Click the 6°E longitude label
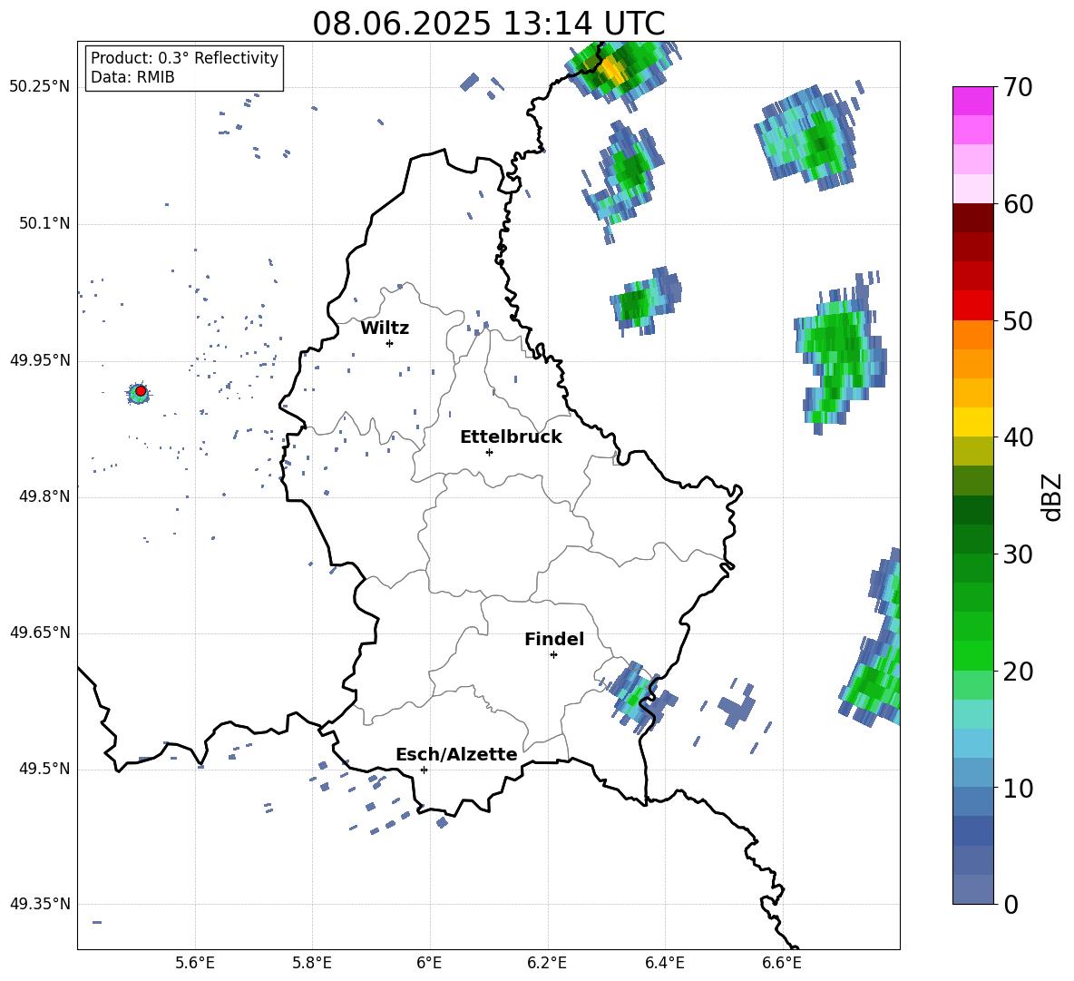The height and width of the screenshot is (981, 1074). click(x=429, y=964)
